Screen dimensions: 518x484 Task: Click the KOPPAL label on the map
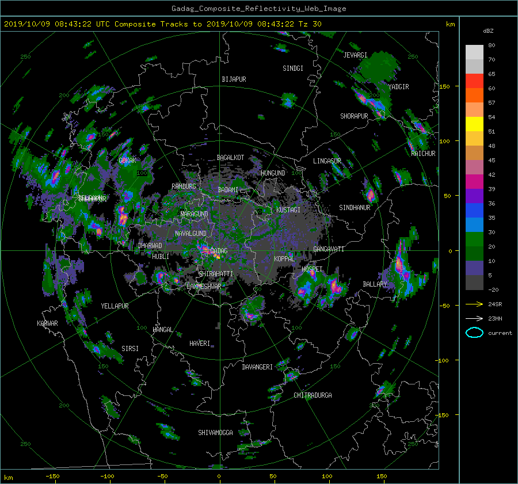(x=284, y=258)
